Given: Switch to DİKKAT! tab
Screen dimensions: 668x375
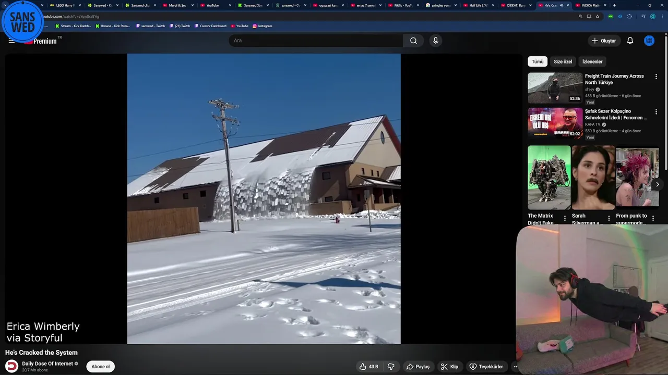Looking at the screenshot, I should pyautogui.click(x=516, y=5).
